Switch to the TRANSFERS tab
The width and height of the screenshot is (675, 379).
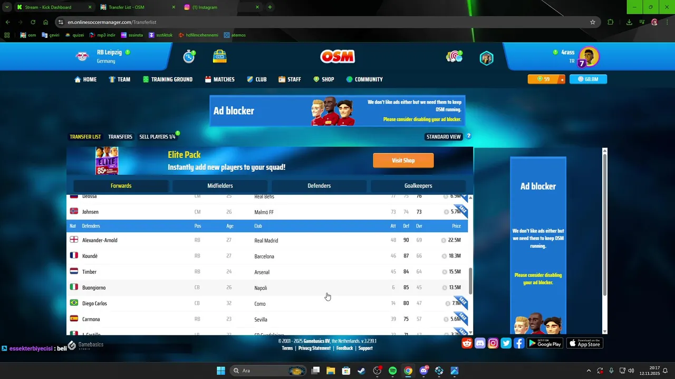point(120,137)
